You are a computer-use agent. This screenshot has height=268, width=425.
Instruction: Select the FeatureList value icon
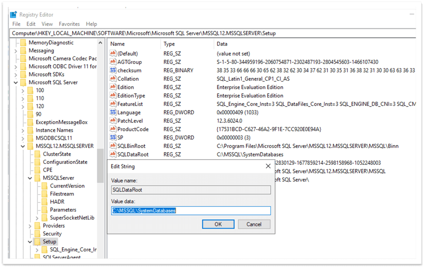113,104
